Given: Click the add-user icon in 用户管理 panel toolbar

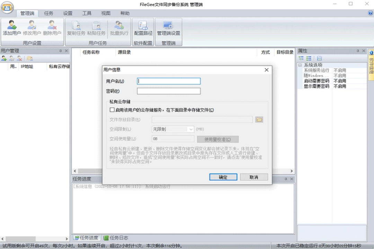Looking at the screenshot, I should [3, 58].
